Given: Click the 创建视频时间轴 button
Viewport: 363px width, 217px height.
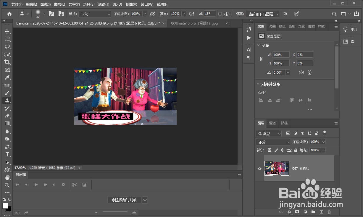Looking at the screenshot, I should [x=124, y=200].
